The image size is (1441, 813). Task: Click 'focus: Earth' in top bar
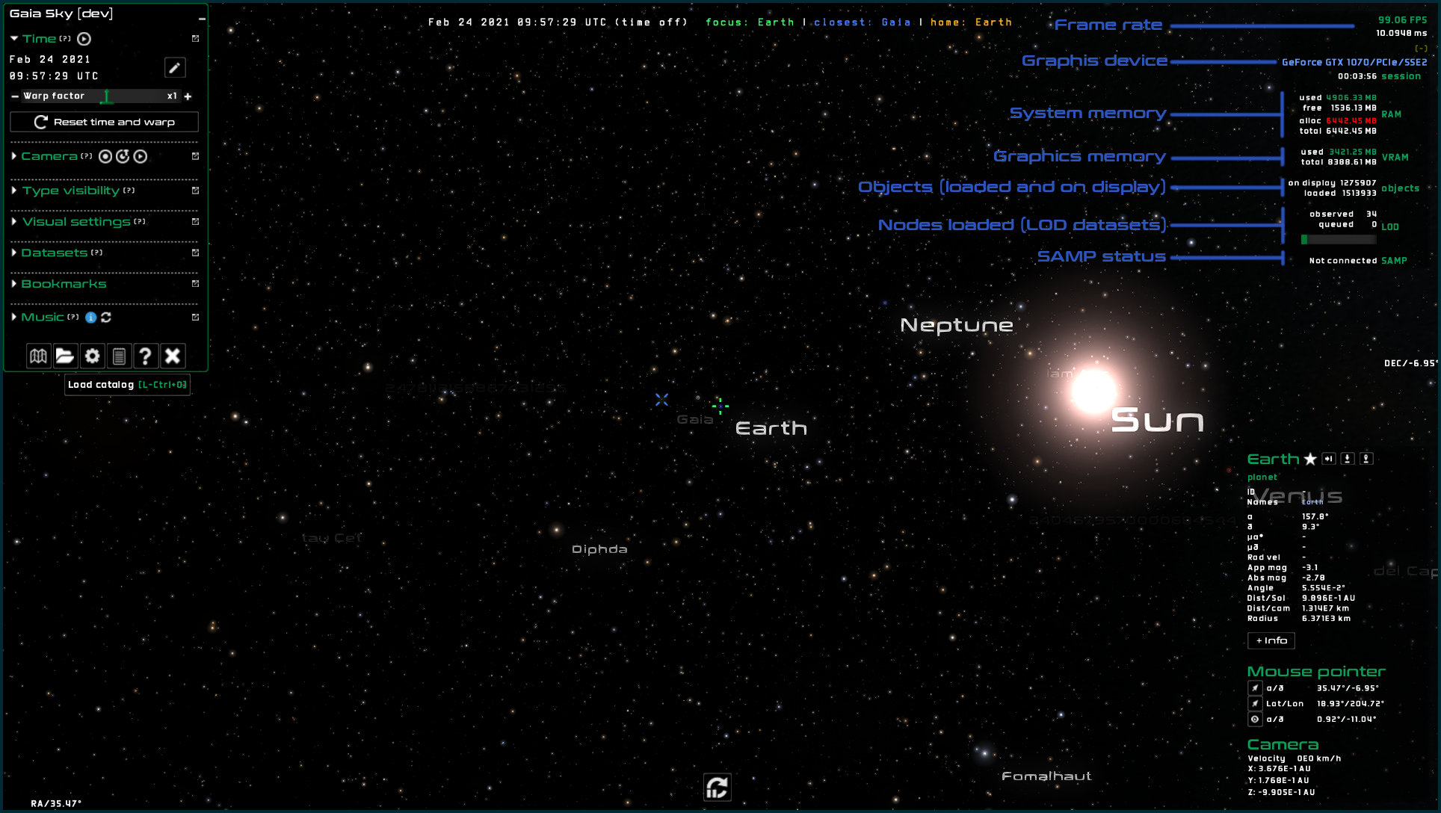pos(750,22)
